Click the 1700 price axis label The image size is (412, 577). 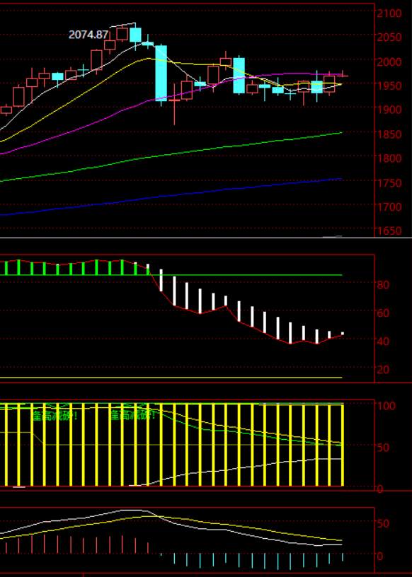coord(389,206)
